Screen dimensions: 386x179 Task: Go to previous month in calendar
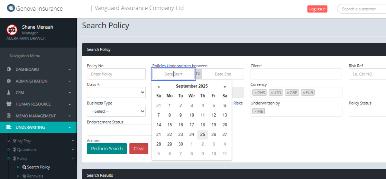click(159, 86)
